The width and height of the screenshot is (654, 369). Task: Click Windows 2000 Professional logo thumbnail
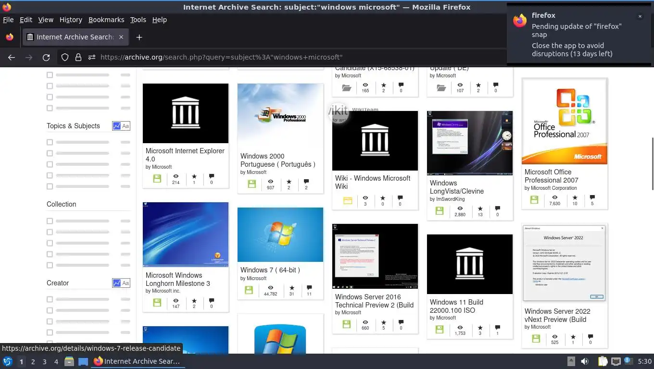click(280, 115)
